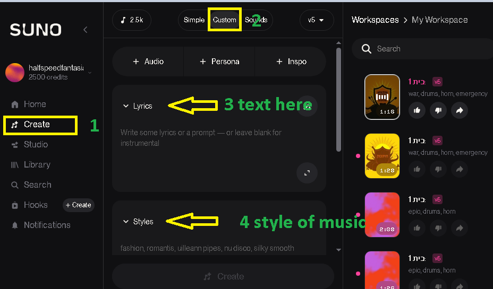Screen dimensions: 493x289
Task: Play the yellow 1:28 song thumbnail
Action: [382, 156]
